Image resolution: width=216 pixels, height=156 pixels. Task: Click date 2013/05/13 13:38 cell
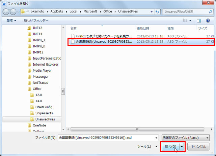click(150, 42)
